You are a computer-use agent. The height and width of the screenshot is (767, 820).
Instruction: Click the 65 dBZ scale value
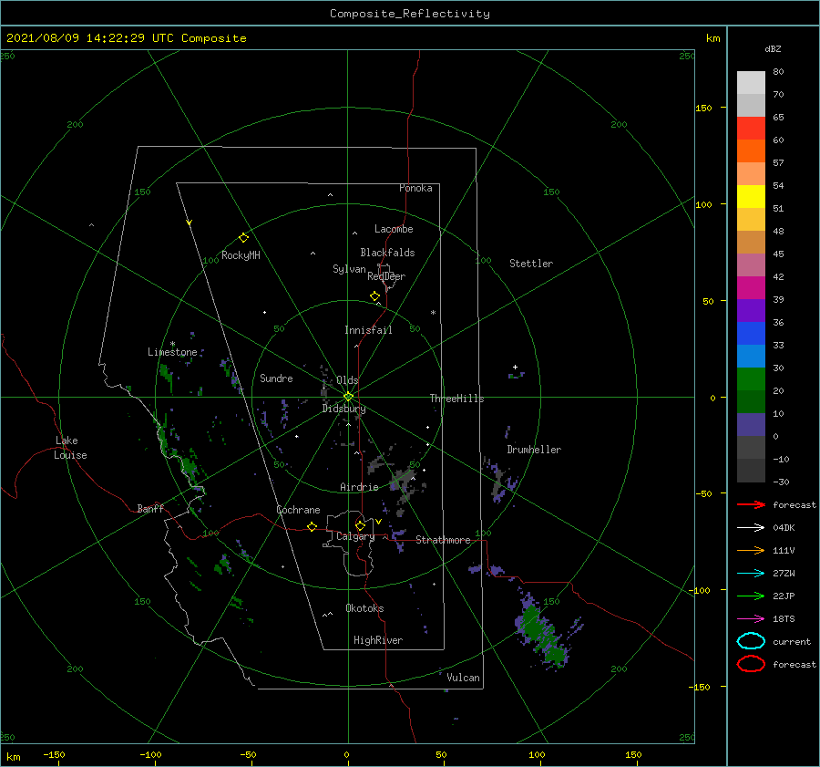click(779, 118)
